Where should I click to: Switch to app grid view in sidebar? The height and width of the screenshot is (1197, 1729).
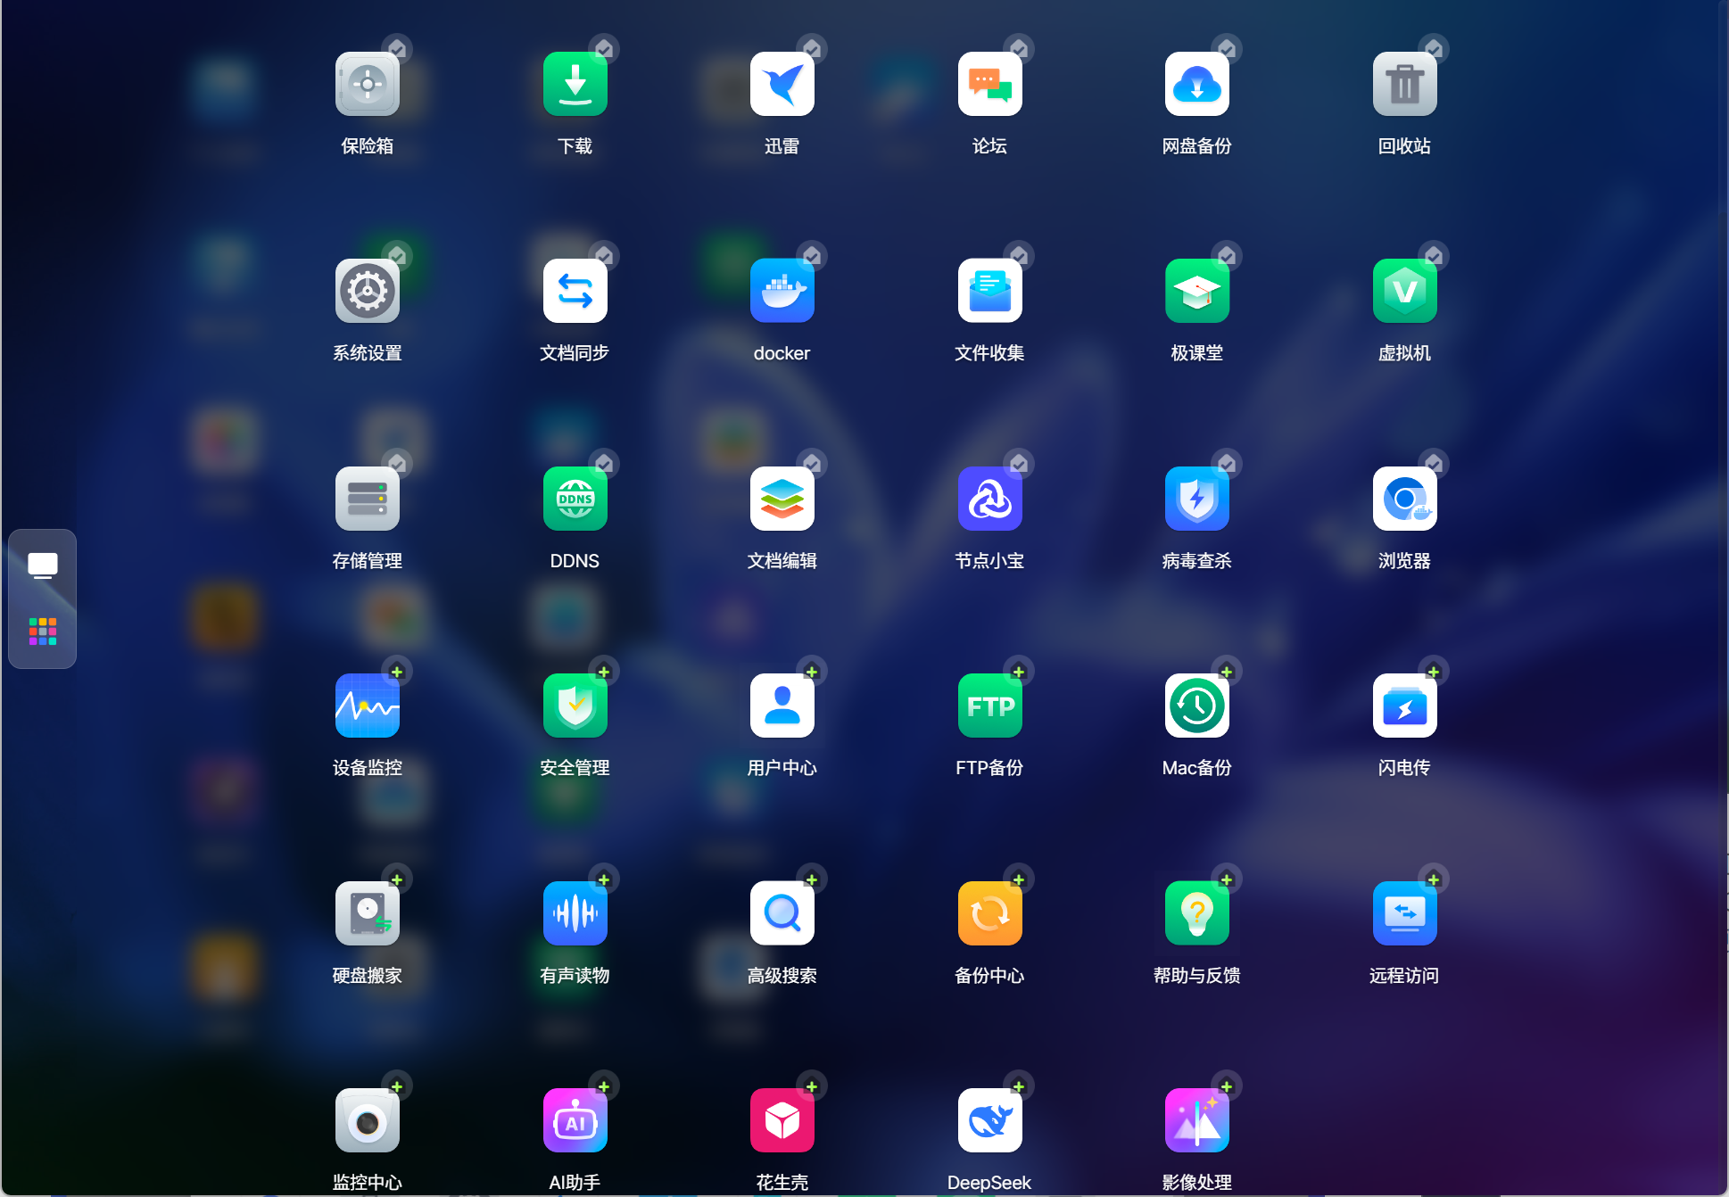(42, 632)
